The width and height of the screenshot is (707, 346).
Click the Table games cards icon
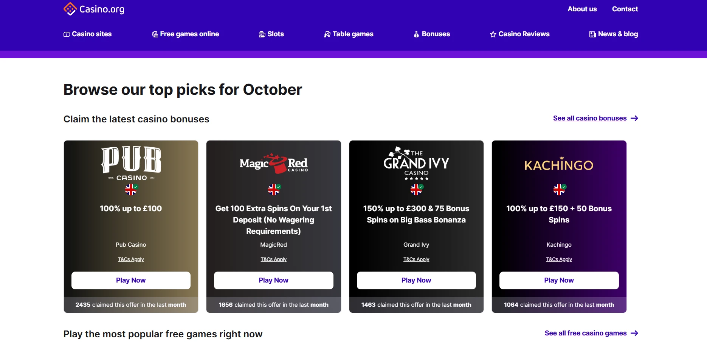pos(327,34)
